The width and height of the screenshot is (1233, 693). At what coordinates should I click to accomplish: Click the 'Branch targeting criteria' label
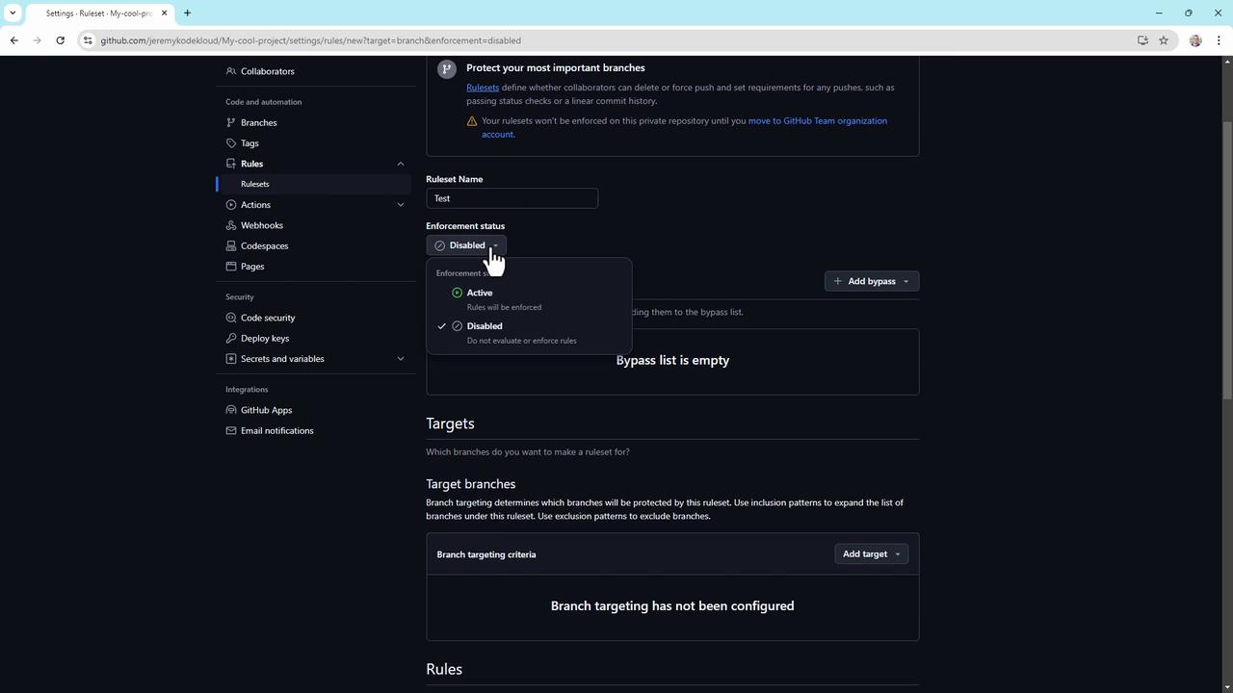(x=486, y=554)
